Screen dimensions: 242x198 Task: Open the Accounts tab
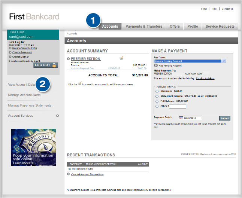tap(110, 26)
